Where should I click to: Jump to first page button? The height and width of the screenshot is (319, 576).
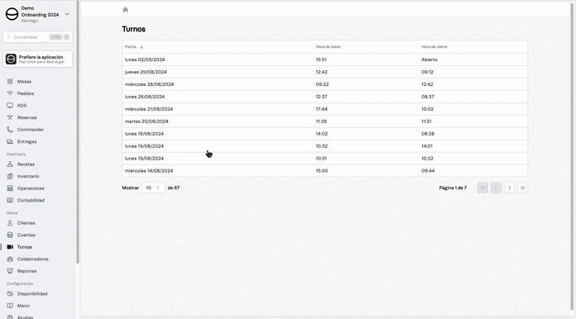point(482,188)
